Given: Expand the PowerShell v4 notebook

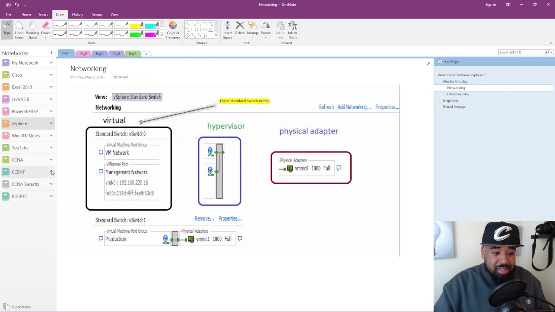Looking at the screenshot, I should (x=51, y=111).
